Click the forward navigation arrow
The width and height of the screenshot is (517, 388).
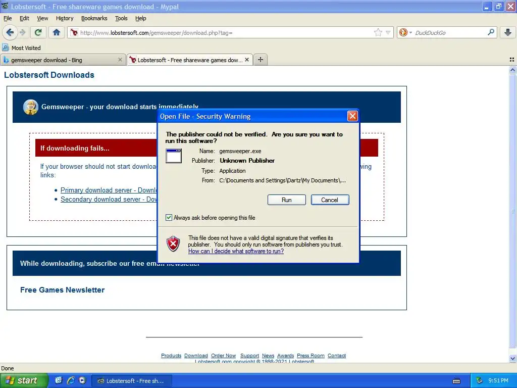pos(22,32)
